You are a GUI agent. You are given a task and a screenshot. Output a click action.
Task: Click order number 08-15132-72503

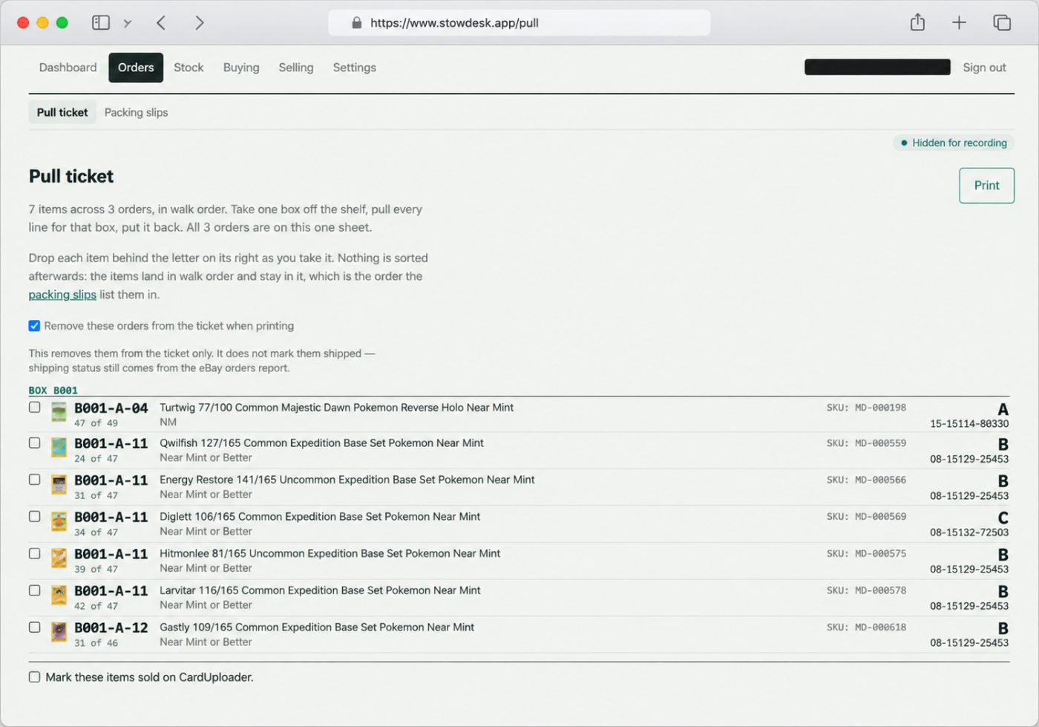(969, 532)
